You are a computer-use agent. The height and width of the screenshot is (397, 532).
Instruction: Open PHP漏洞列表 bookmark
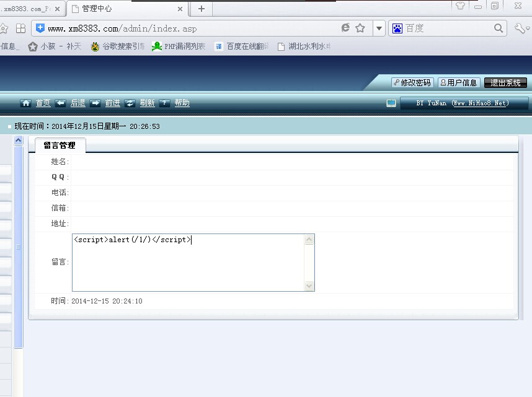(x=179, y=46)
